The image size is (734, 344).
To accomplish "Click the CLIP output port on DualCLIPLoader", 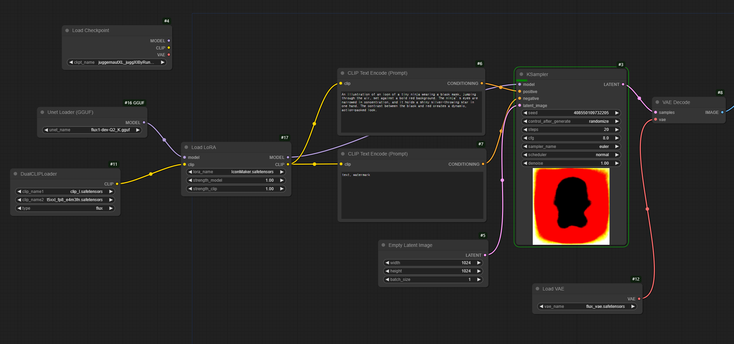I will 117,184.
